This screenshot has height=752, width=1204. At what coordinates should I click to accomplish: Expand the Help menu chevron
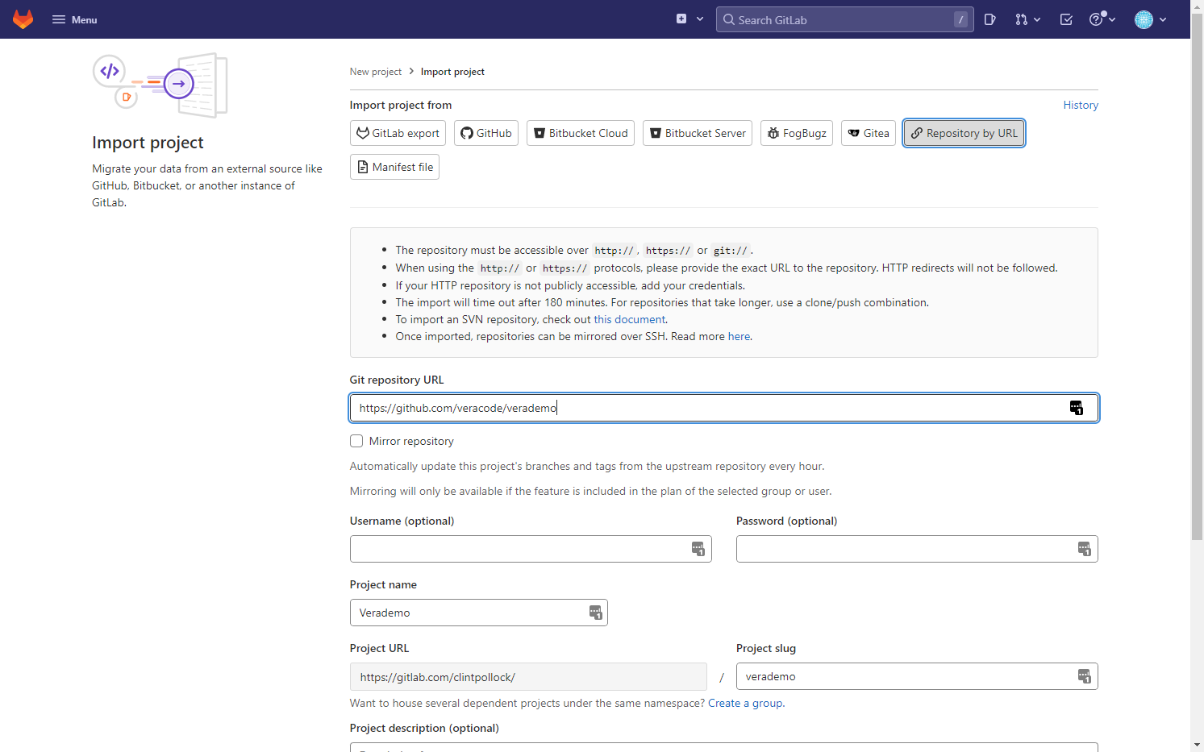click(1113, 19)
